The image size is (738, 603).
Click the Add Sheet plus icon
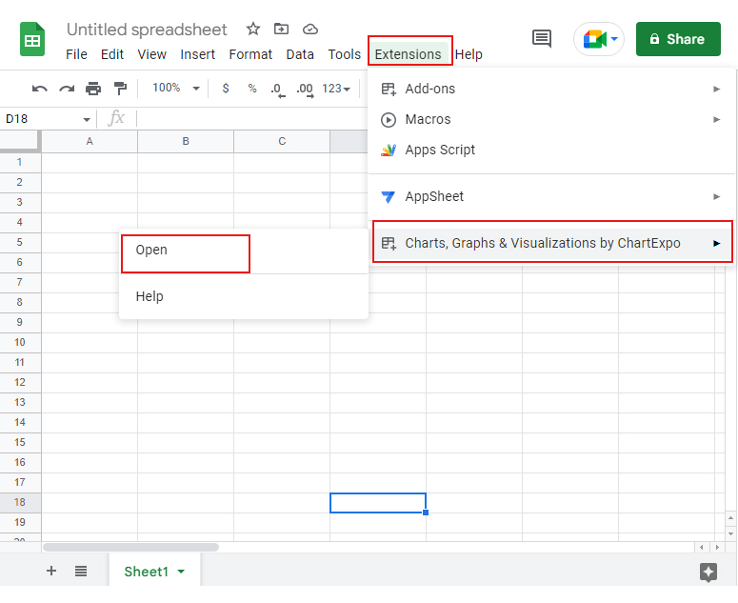[51, 571]
